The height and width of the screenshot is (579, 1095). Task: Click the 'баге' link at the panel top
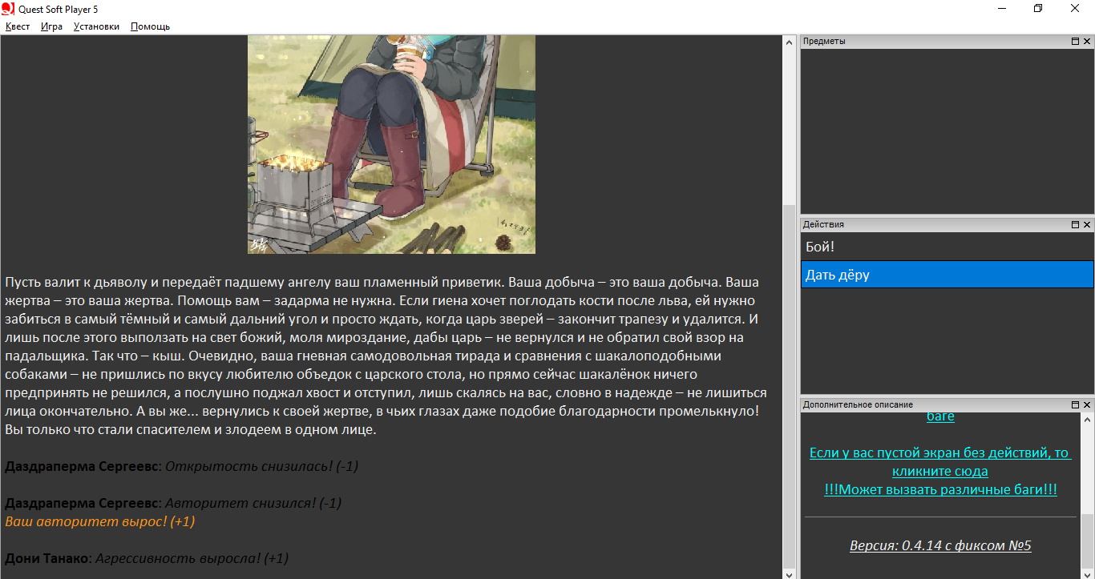click(x=940, y=417)
